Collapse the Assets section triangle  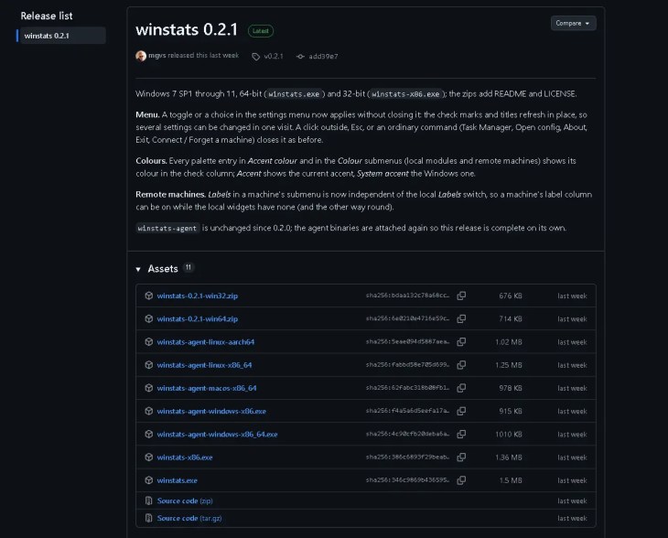pos(138,269)
